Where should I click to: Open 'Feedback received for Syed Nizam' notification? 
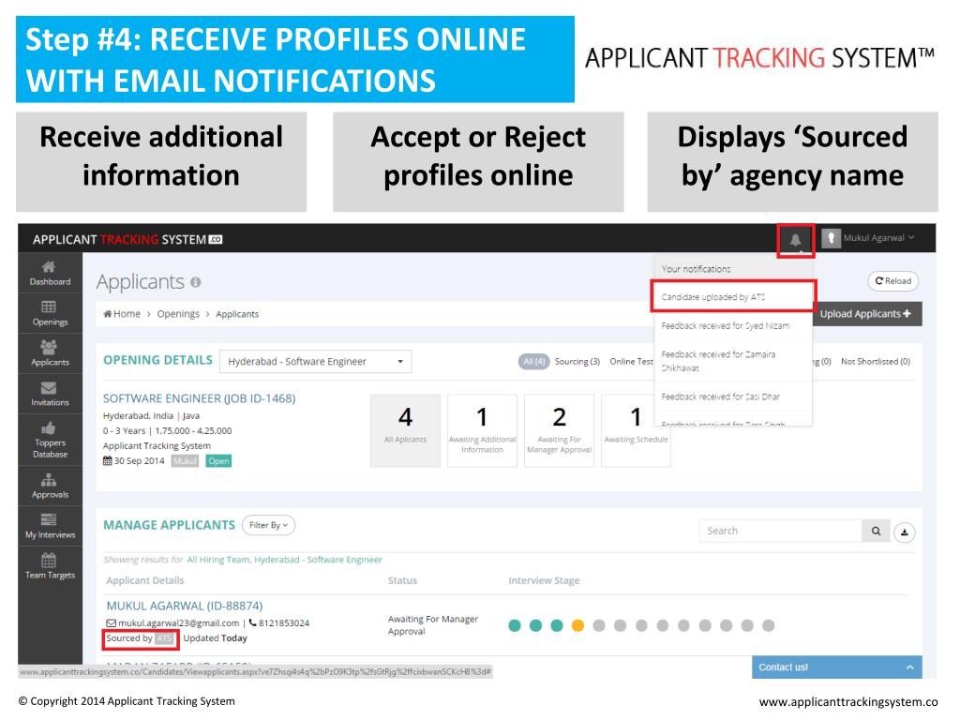pyautogui.click(x=733, y=325)
